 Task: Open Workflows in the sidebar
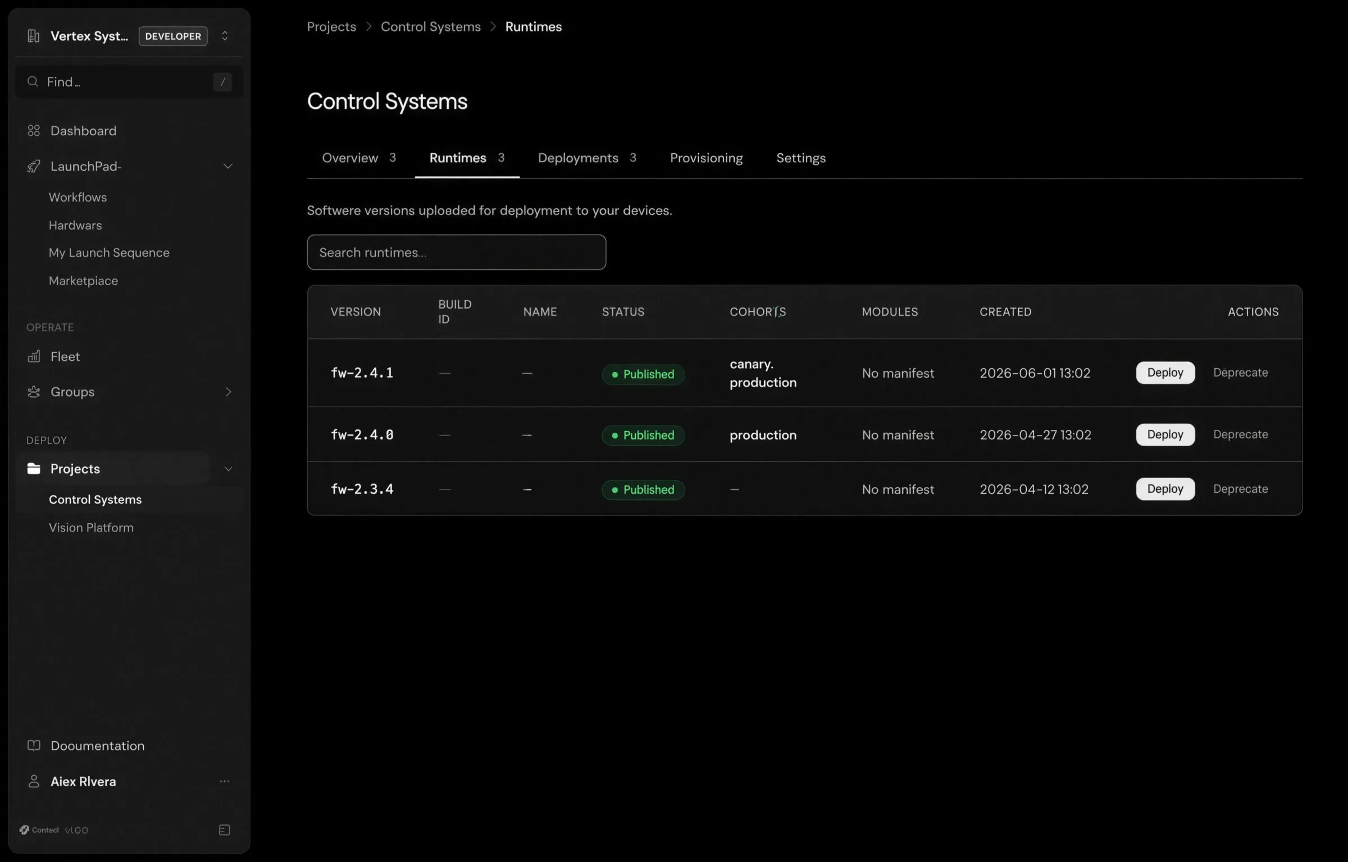point(78,198)
